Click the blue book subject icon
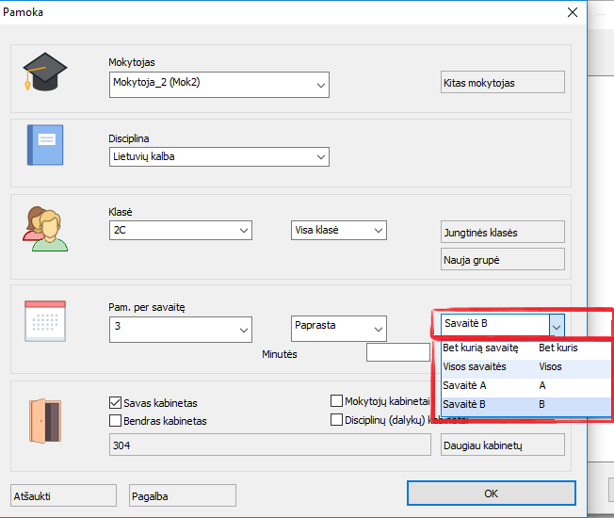The height and width of the screenshot is (518, 614). 45,144
